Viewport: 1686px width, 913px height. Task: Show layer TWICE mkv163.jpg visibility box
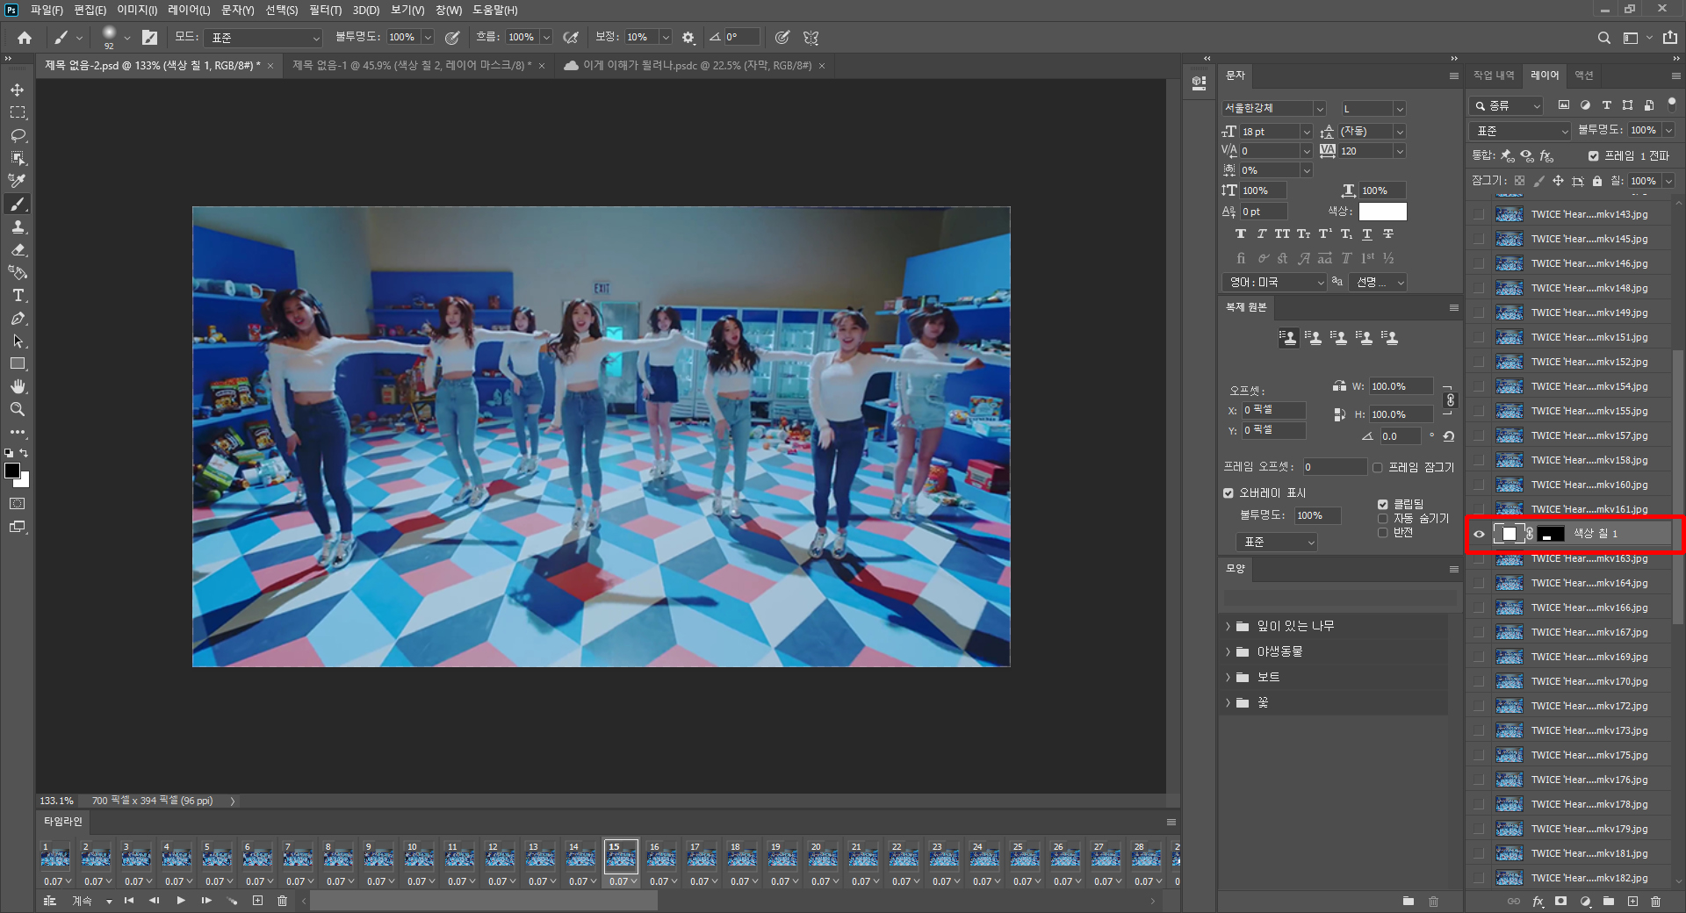click(1480, 558)
